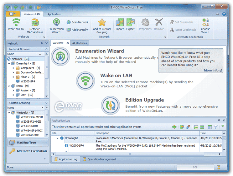The width and height of the screenshot is (233, 176).
Task: Select the W2000-SP4 machine in tree
Action: 28,81
